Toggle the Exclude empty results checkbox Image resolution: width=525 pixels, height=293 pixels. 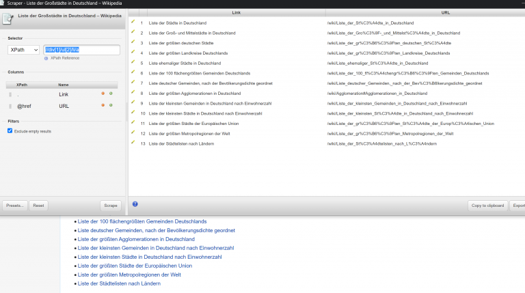[x=10, y=130]
